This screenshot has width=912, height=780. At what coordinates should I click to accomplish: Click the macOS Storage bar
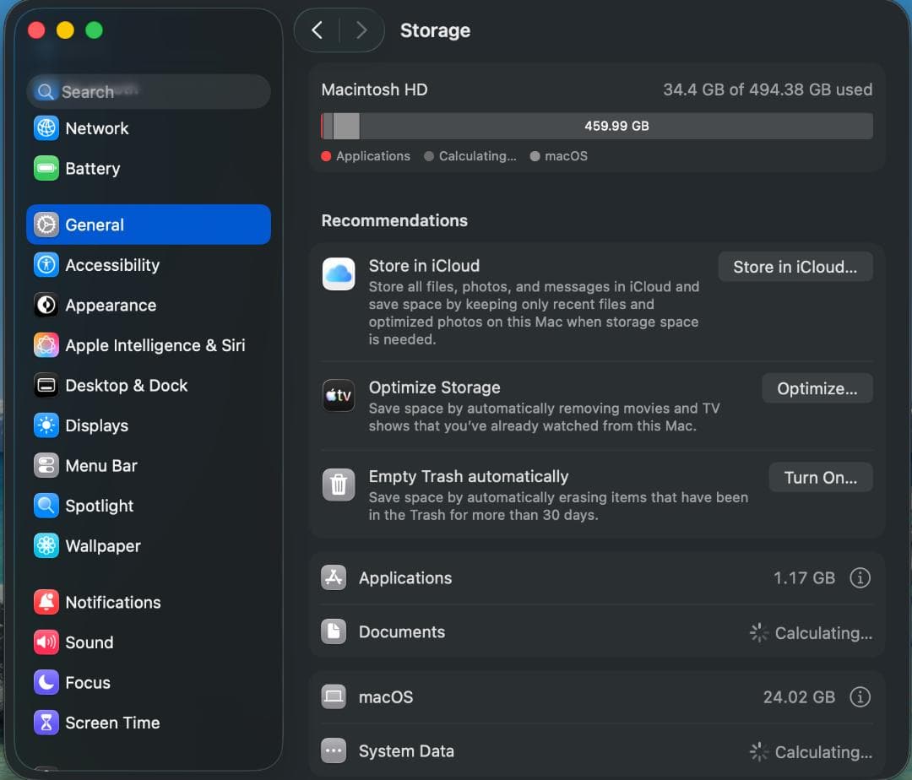click(597, 126)
